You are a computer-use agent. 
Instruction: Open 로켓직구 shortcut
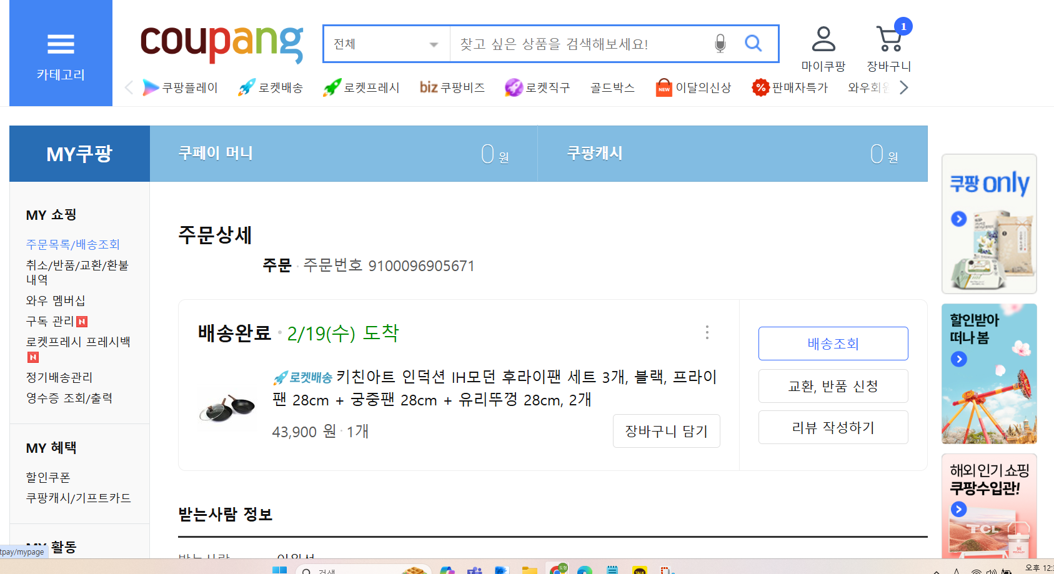[537, 87]
